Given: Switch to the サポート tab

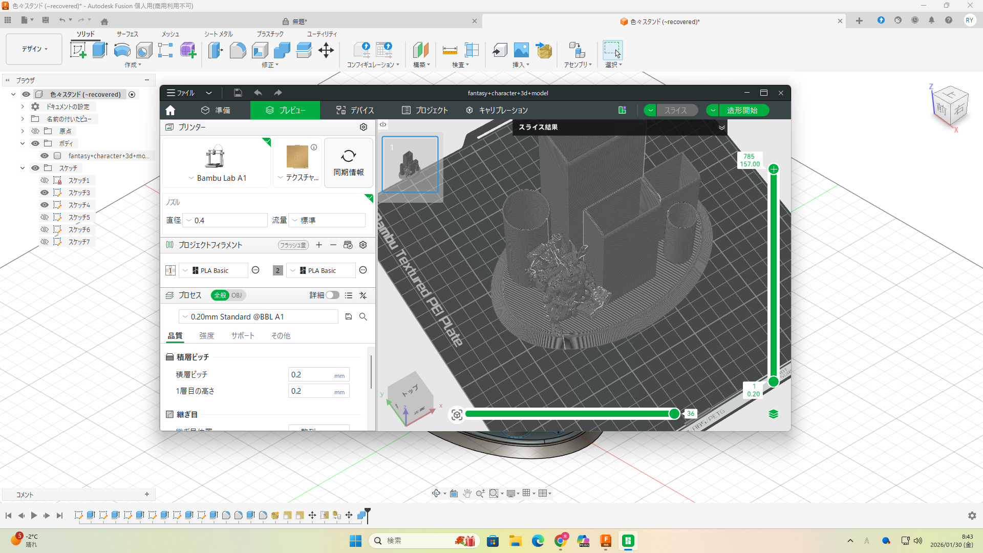Looking at the screenshot, I should (243, 335).
